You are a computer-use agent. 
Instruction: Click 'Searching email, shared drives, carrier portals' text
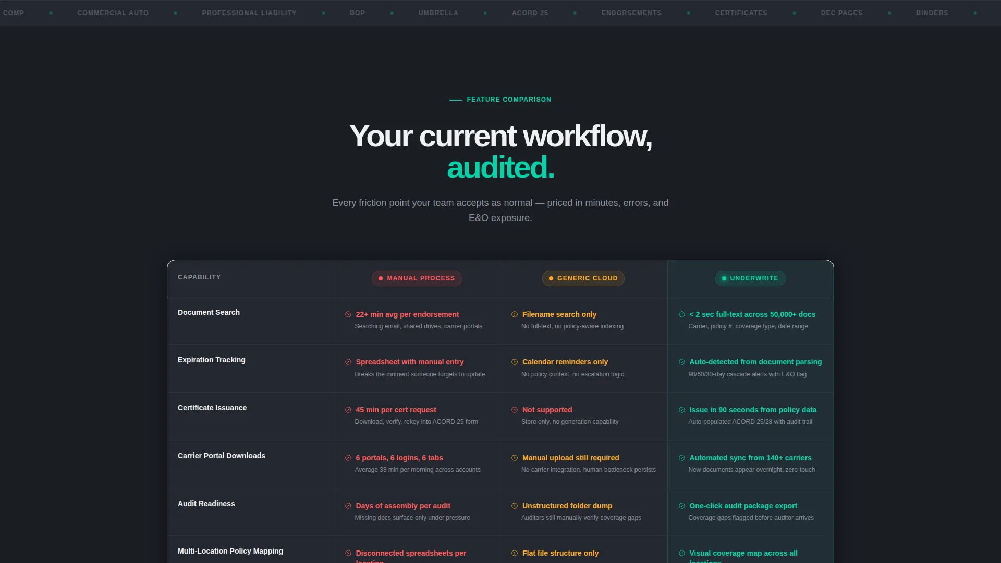[419, 326]
